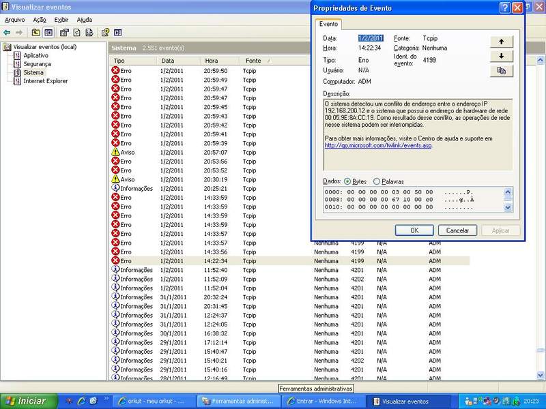Show previous event with up arrow button
The height and width of the screenshot is (409, 546).
click(502, 42)
